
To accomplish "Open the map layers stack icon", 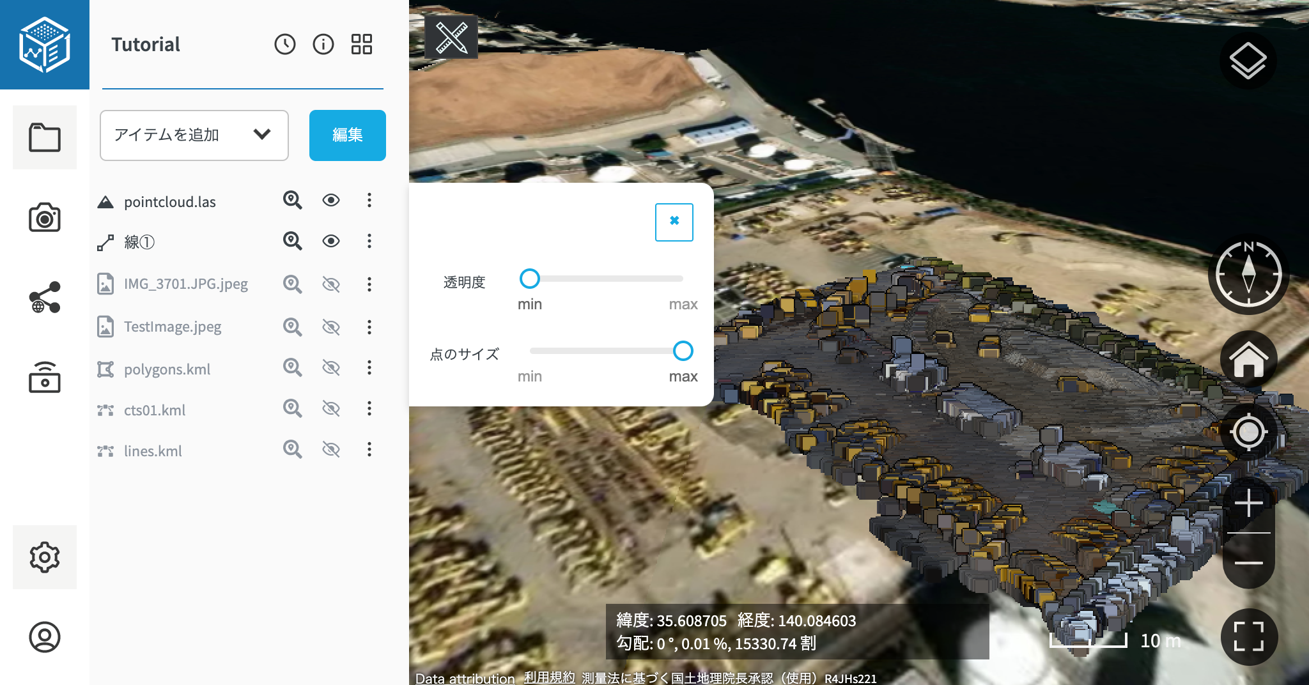I will (1248, 61).
